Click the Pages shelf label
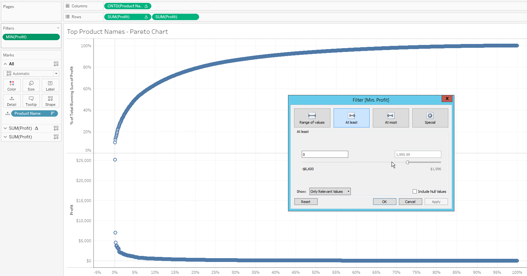Viewport: 527px width, 276px height. pos(9,7)
